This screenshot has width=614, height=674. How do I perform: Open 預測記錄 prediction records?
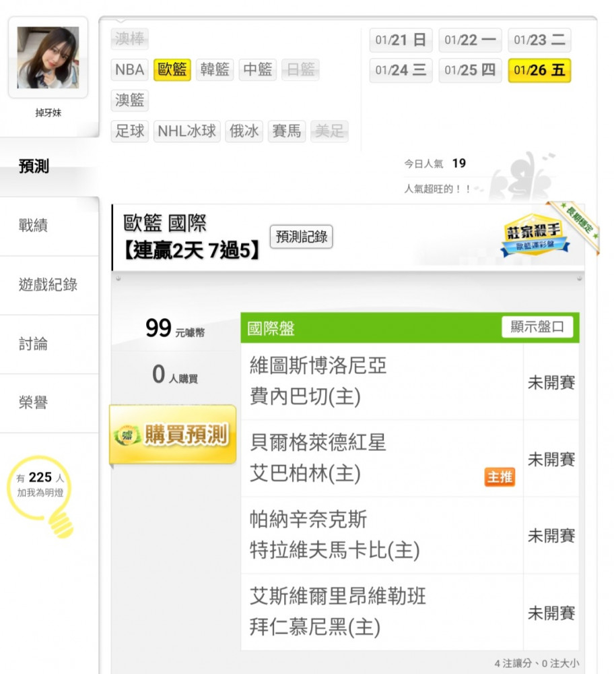[301, 237]
